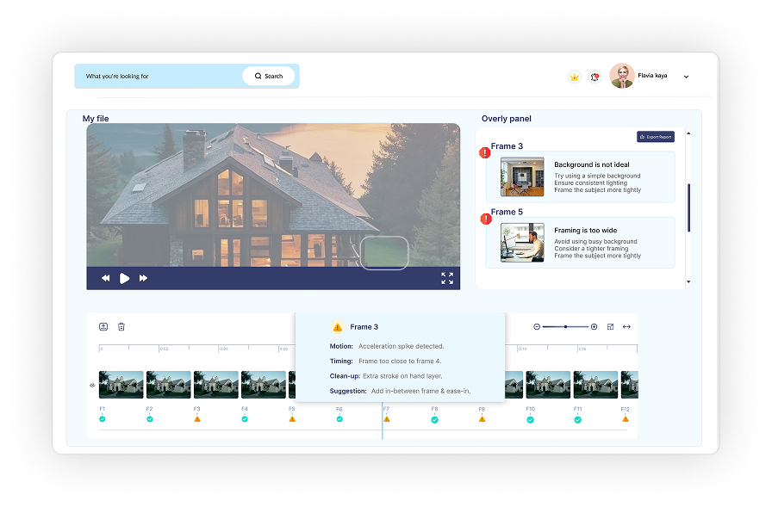Click the warning triangle under frame F3

[196, 420]
